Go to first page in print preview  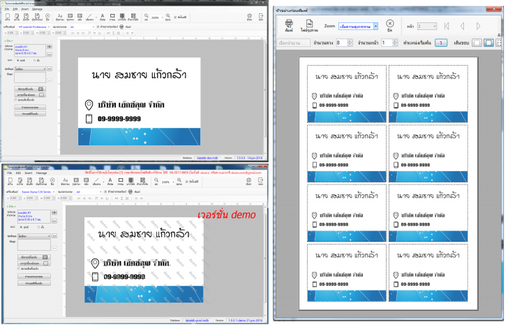point(447,26)
